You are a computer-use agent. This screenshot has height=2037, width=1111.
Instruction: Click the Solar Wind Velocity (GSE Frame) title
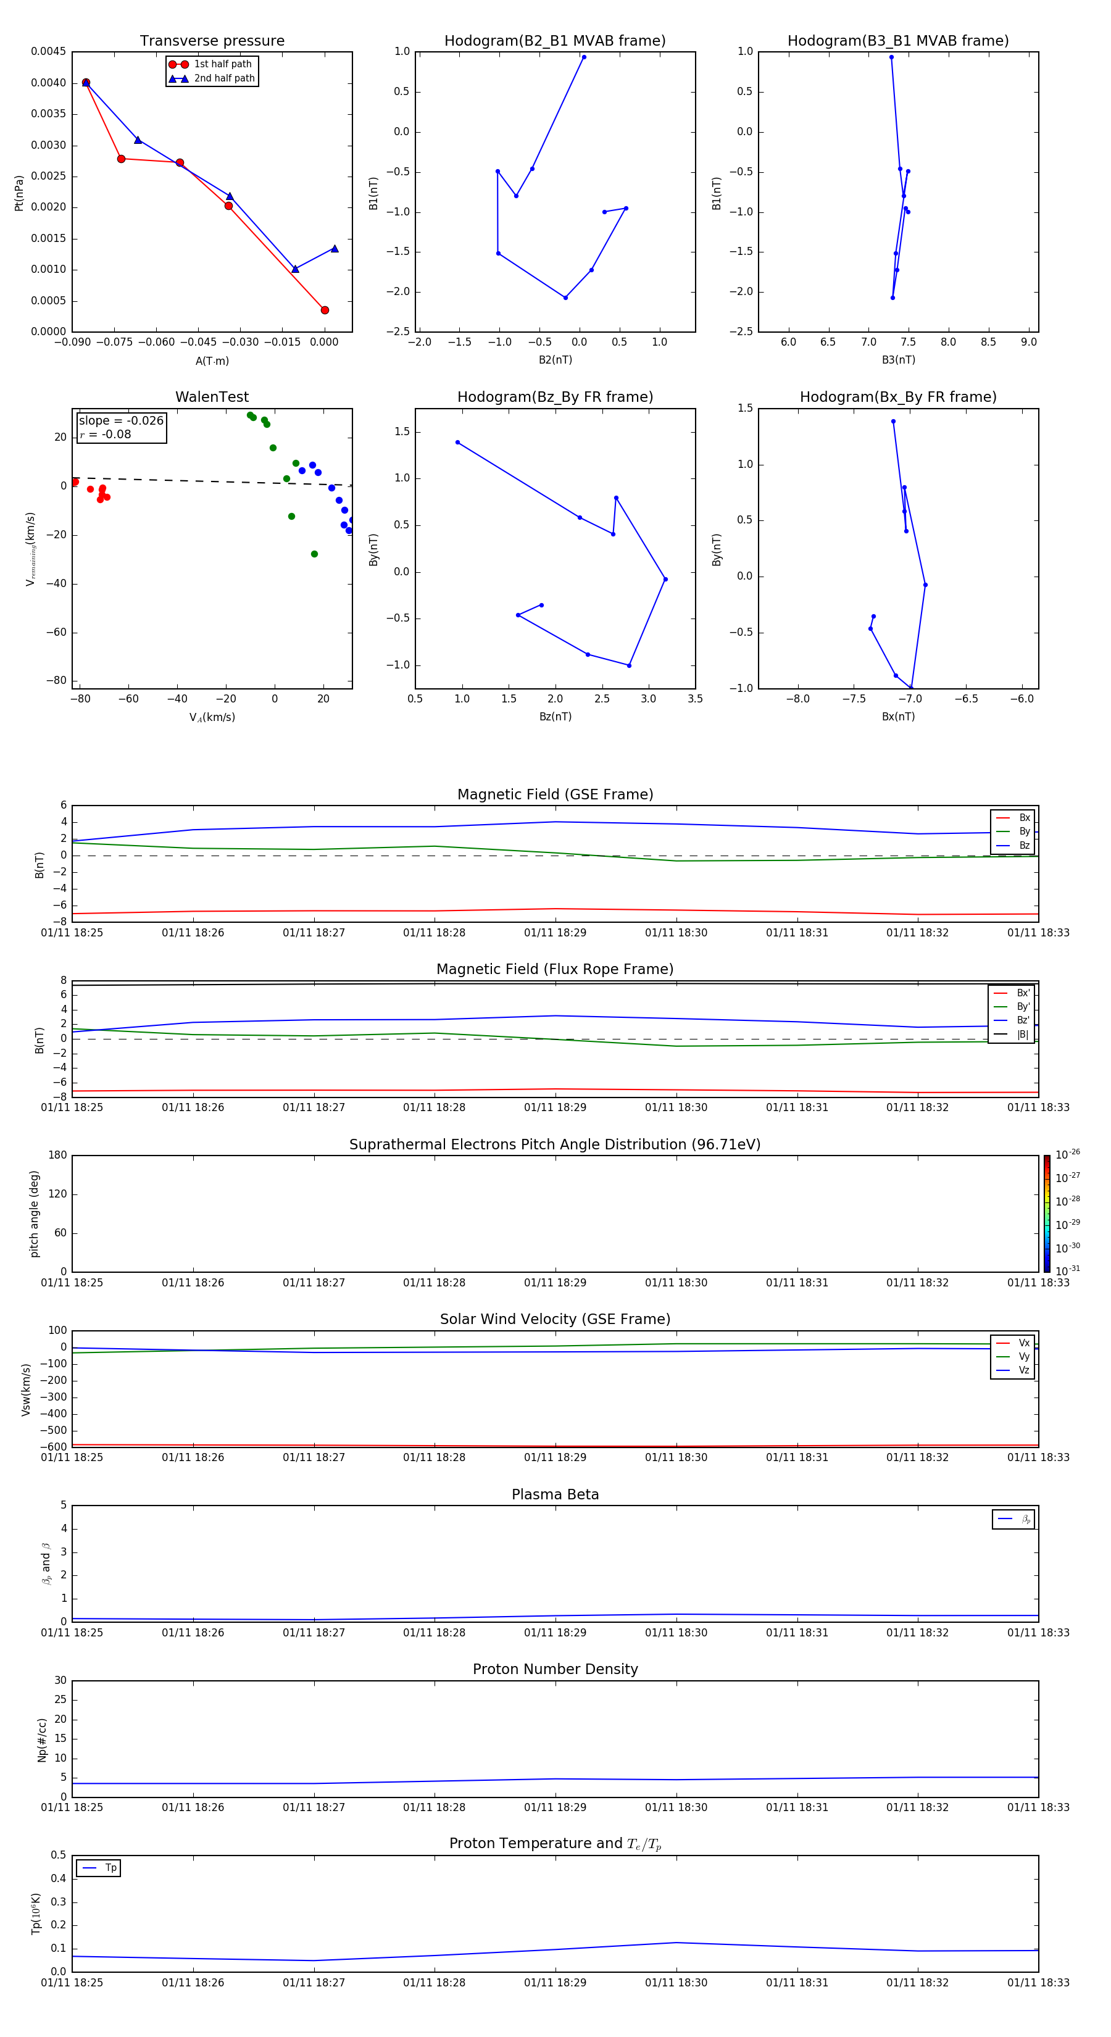pos(555,1319)
